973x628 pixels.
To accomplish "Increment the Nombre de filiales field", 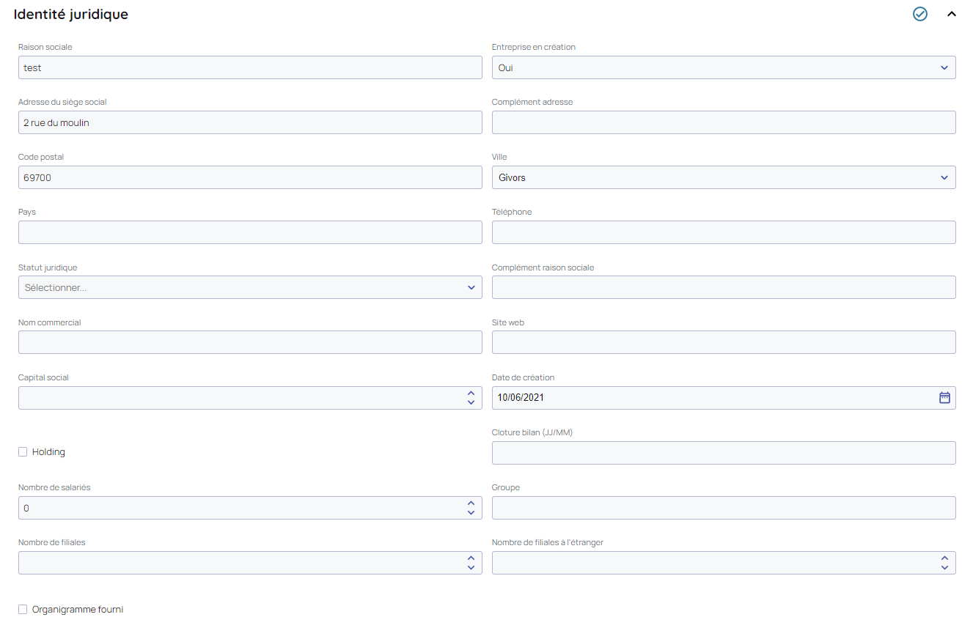I will tap(471, 558).
